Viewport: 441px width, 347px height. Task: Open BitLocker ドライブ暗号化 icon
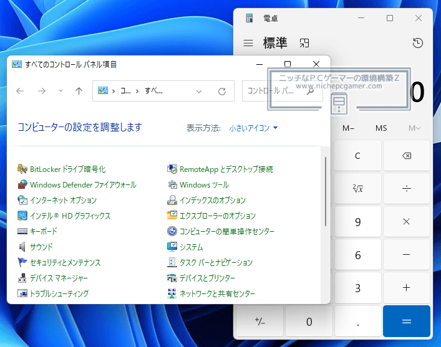pyautogui.click(x=22, y=169)
